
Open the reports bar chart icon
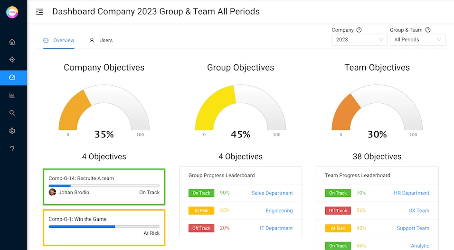[12, 95]
